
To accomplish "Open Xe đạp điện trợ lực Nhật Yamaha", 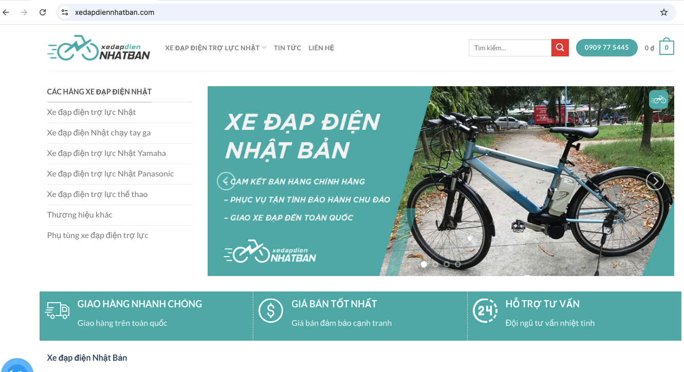I will coord(106,153).
